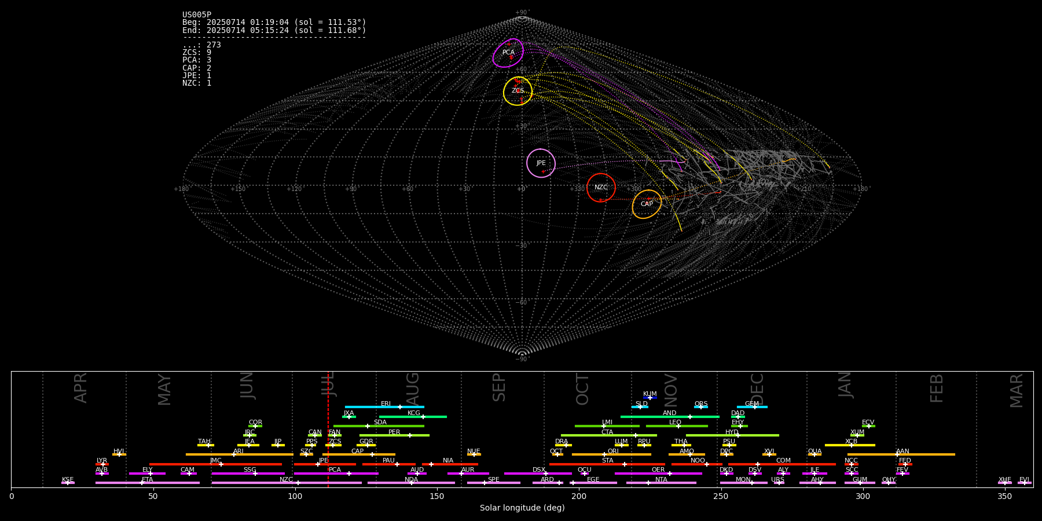The height and width of the screenshot is (521, 1042).
Task: Click the HYD shower bar on the timeline
Action: point(732,435)
